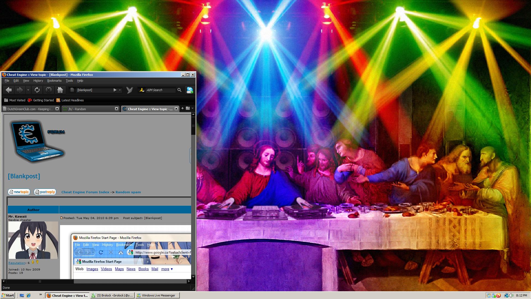Open Windows Live Messenger taskbar button
Image resolution: width=531 pixels, height=299 pixels.
158,295
